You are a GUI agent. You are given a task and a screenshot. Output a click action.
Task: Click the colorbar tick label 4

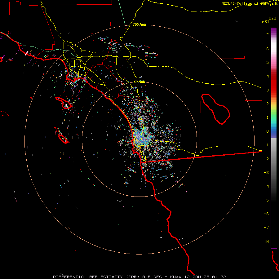coord(268,76)
